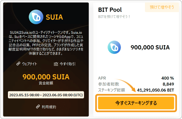Screen dimensions: 182x119
Task: Click the staking total 41,291,050.06 BIT
Action: click(156, 90)
